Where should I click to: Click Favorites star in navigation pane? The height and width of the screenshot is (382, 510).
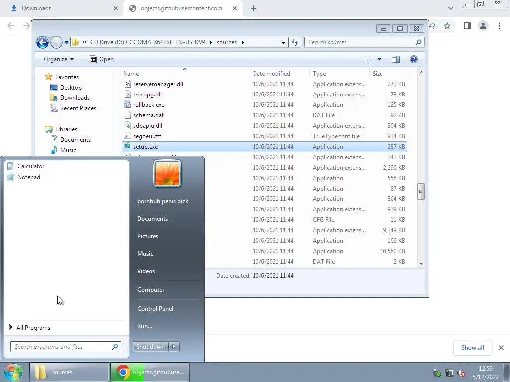[49, 77]
